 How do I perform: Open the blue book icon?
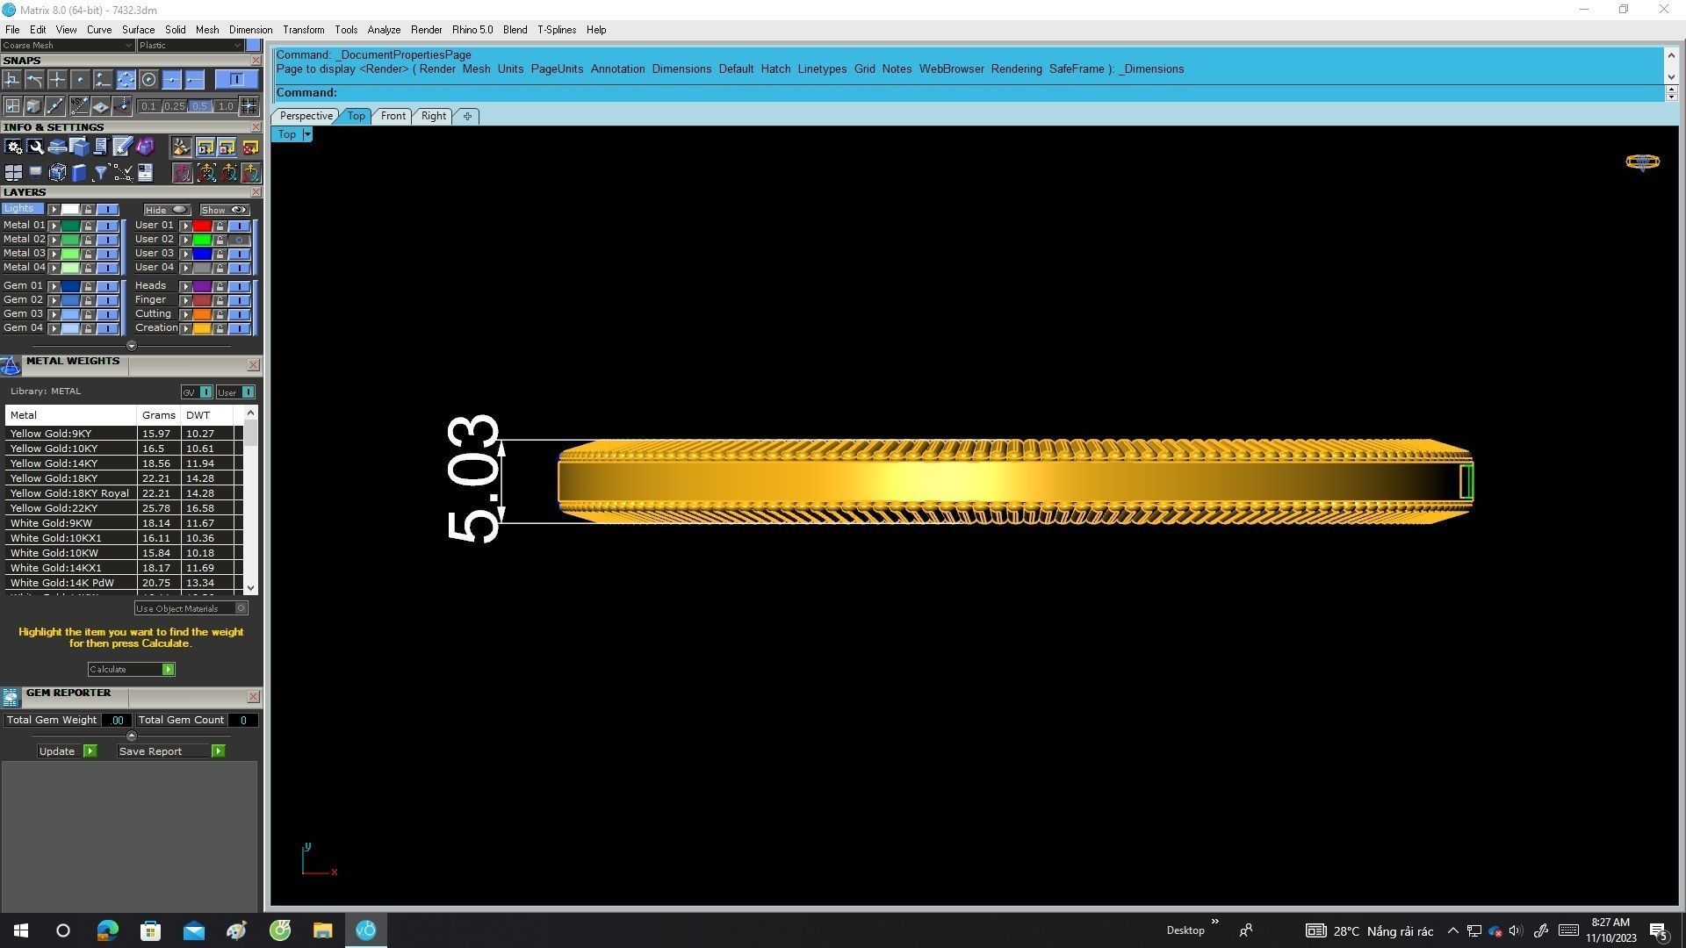79,173
